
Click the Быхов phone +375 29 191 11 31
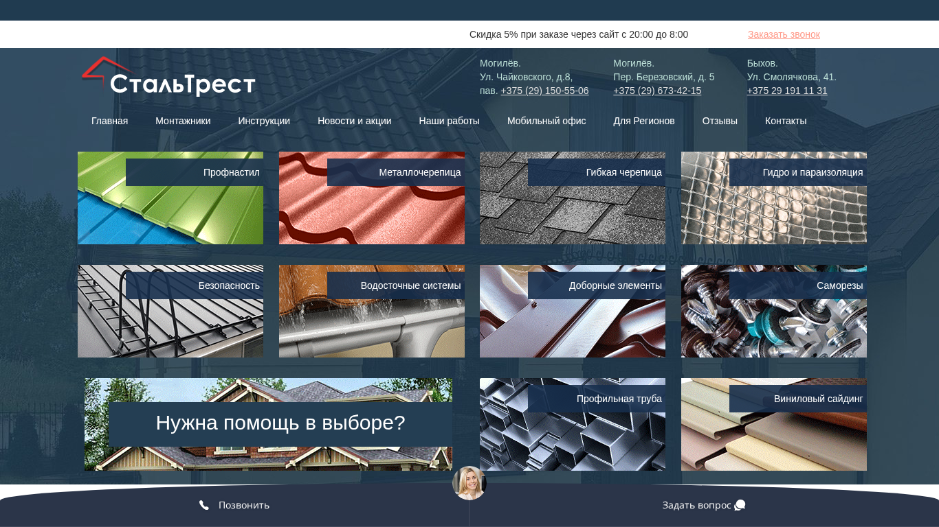coord(787,91)
